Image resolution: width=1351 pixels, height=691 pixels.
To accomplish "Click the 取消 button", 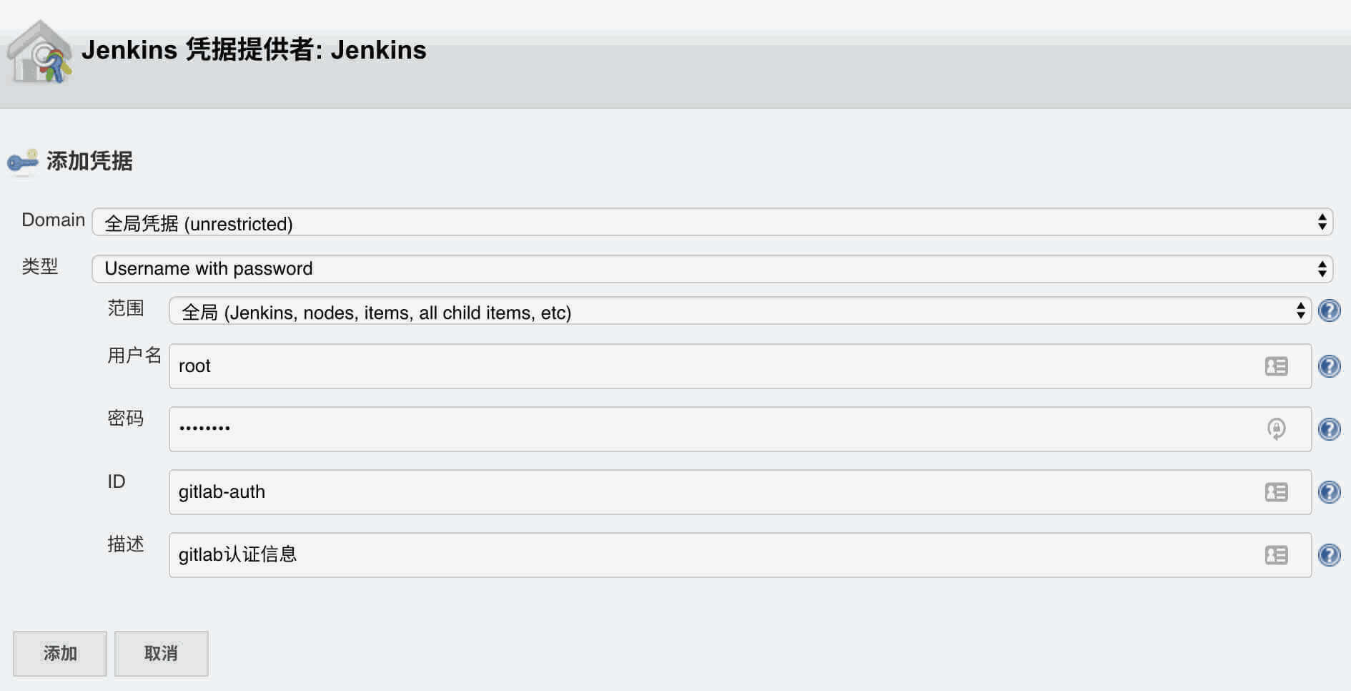I will click(162, 653).
